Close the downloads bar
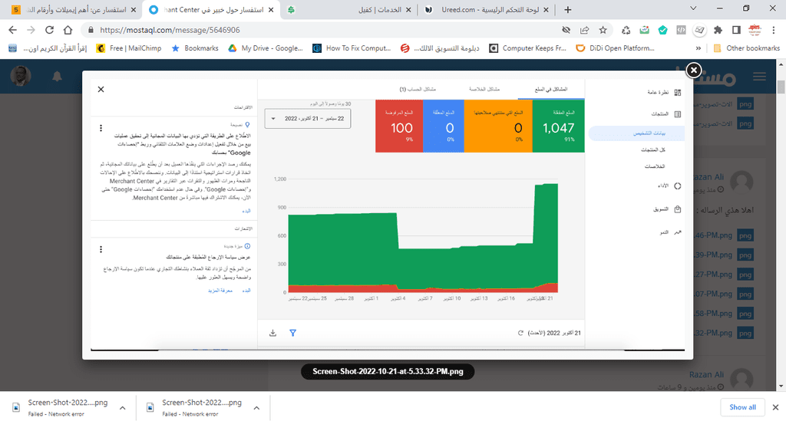The height and width of the screenshot is (424, 786). pyautogui.click(x=775, y=407)
